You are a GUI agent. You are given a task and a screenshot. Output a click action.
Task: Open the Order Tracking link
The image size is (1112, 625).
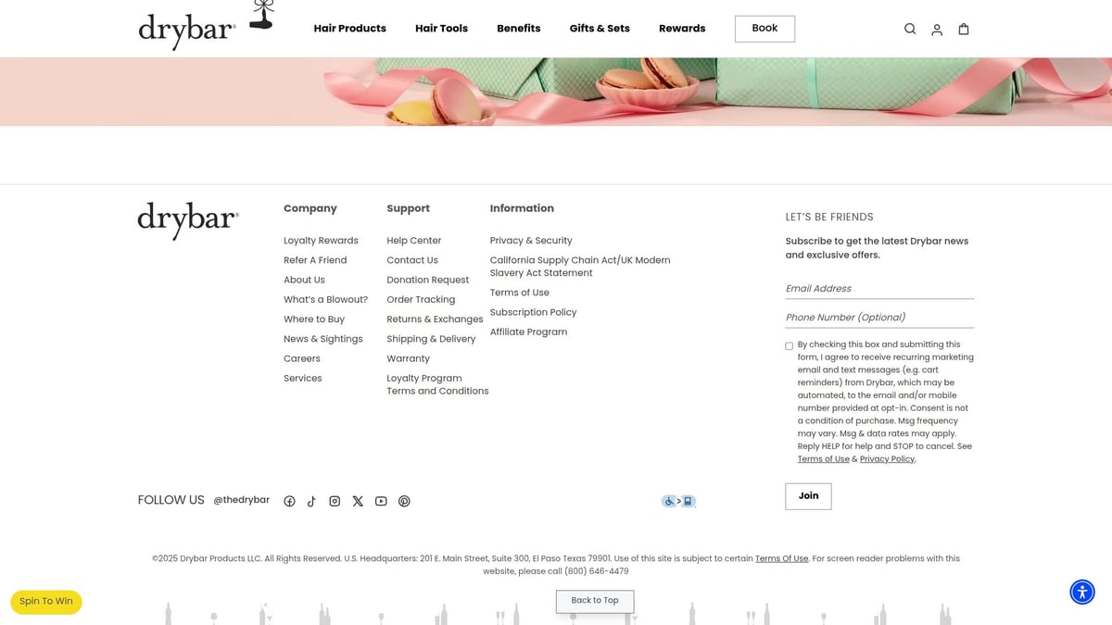(421, 300)
